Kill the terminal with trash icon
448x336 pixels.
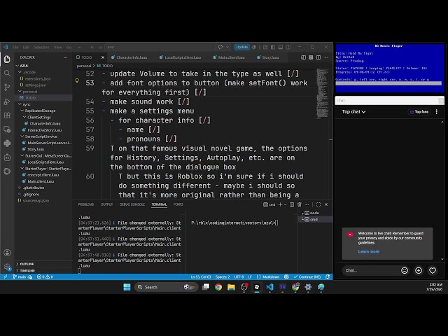(x=300, y=204)
